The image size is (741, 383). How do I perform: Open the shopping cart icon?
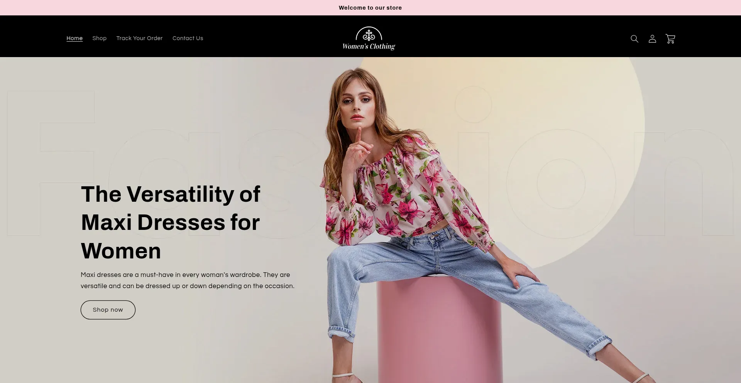[x=670, y=39]
